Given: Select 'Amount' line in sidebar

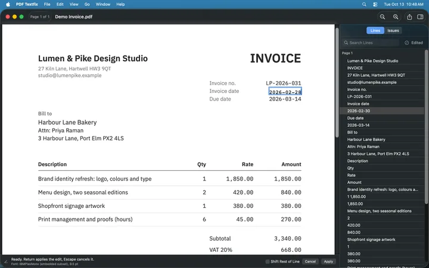Looking at the screenshot, I should click(382, 182).
